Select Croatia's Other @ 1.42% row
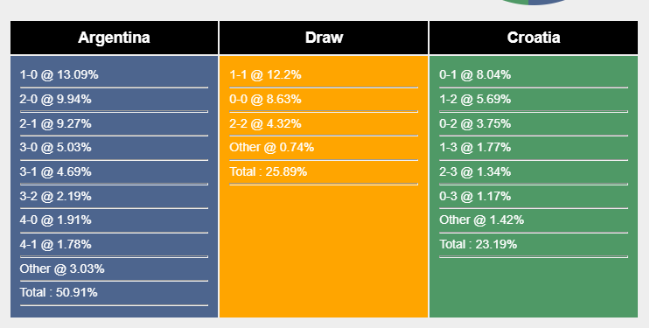Image resolution: width=650 pixels, height=328 pixels. pyautogui.click(x=534, y=220)
